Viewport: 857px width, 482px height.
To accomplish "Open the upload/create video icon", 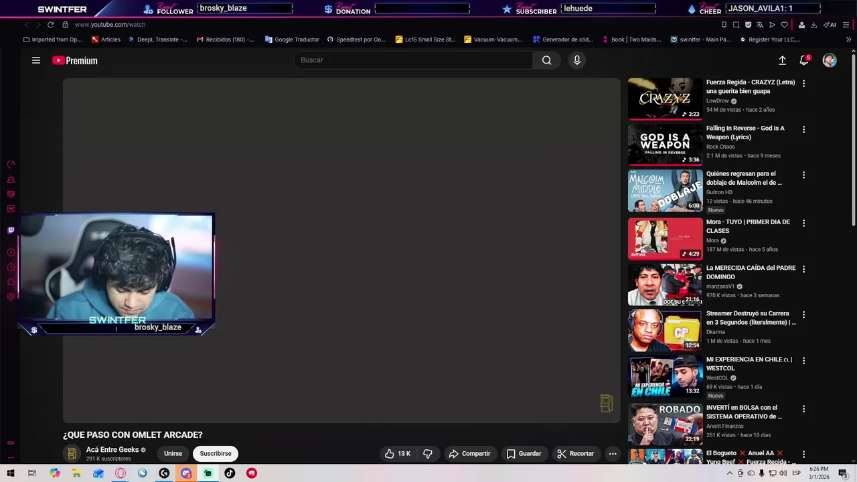I will coord(782,60).
